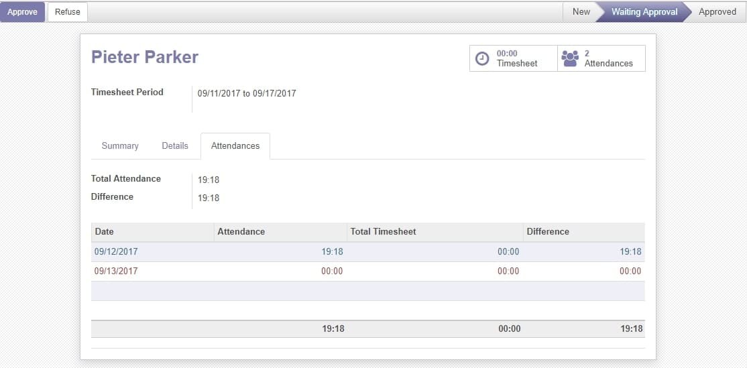Open the Timesheet stat button clock icon
The width and height of the screenshot is (747, 368).
click(482, 58)
